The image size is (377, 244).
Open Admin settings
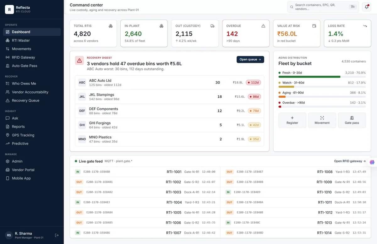pos(32,161)
